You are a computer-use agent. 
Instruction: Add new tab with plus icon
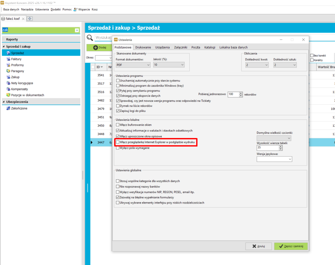[30, 19]
